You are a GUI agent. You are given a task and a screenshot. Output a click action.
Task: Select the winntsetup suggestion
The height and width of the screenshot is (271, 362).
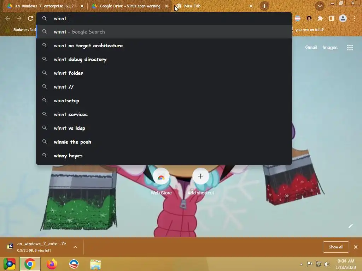(164, 101)
